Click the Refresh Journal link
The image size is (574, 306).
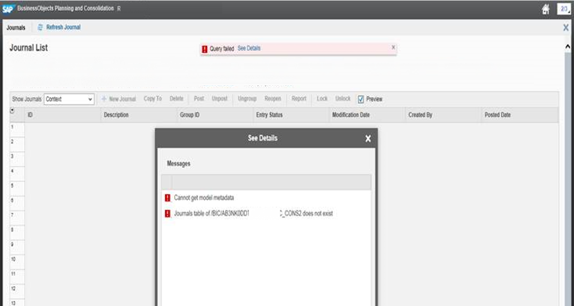(64, 27)
